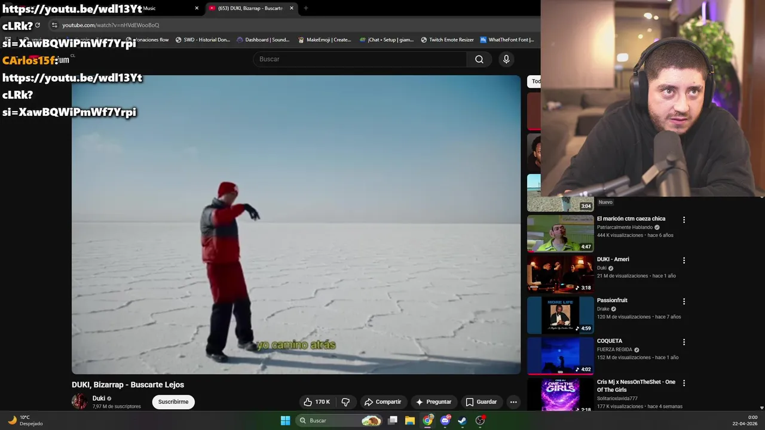
Task: Click the 'Solitarioxlavida777' channel name
Action: [617, 398]
